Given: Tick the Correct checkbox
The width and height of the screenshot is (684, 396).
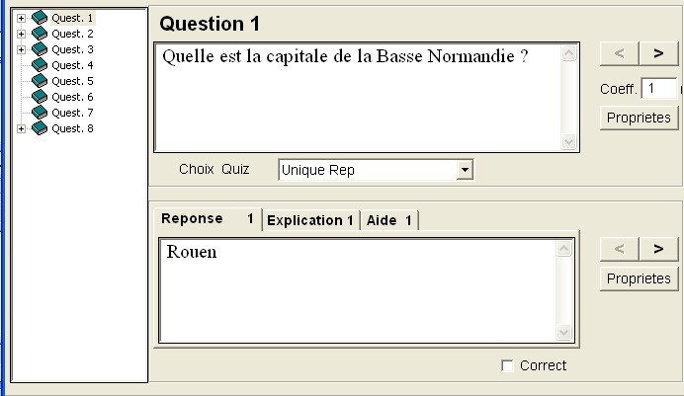Looking at the screenshot, I should pos(507,365).
